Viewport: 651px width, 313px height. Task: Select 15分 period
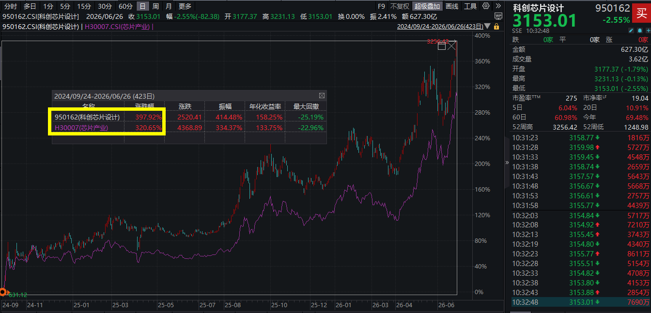click(84, 6)
